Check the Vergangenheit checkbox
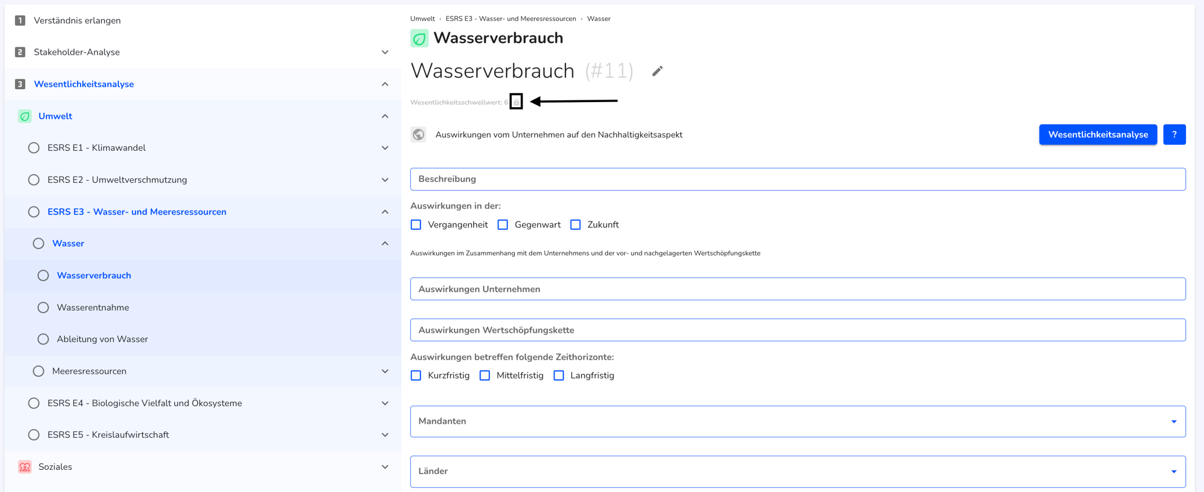1204x492 pixels. (416, 225)
